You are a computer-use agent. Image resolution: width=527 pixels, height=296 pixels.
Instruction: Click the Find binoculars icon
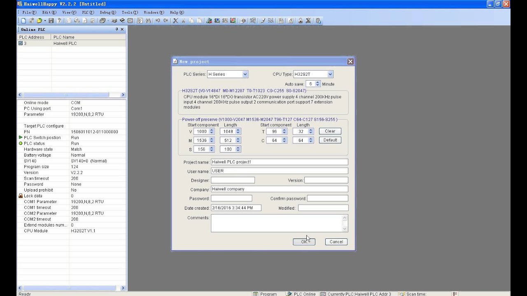(148, 21)
